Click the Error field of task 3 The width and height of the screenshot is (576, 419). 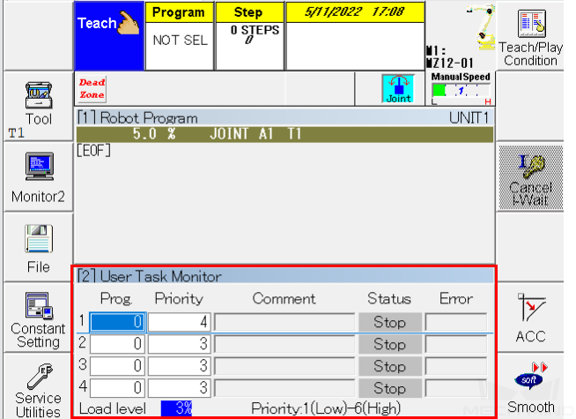click(456, 366)
